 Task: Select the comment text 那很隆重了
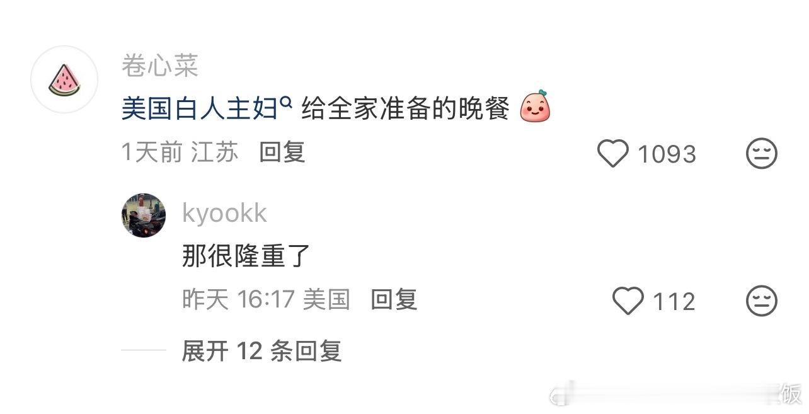coord(247,256)
